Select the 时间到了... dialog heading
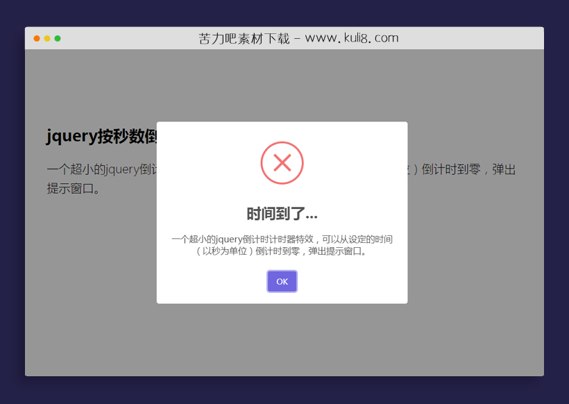 coord(282,214)
